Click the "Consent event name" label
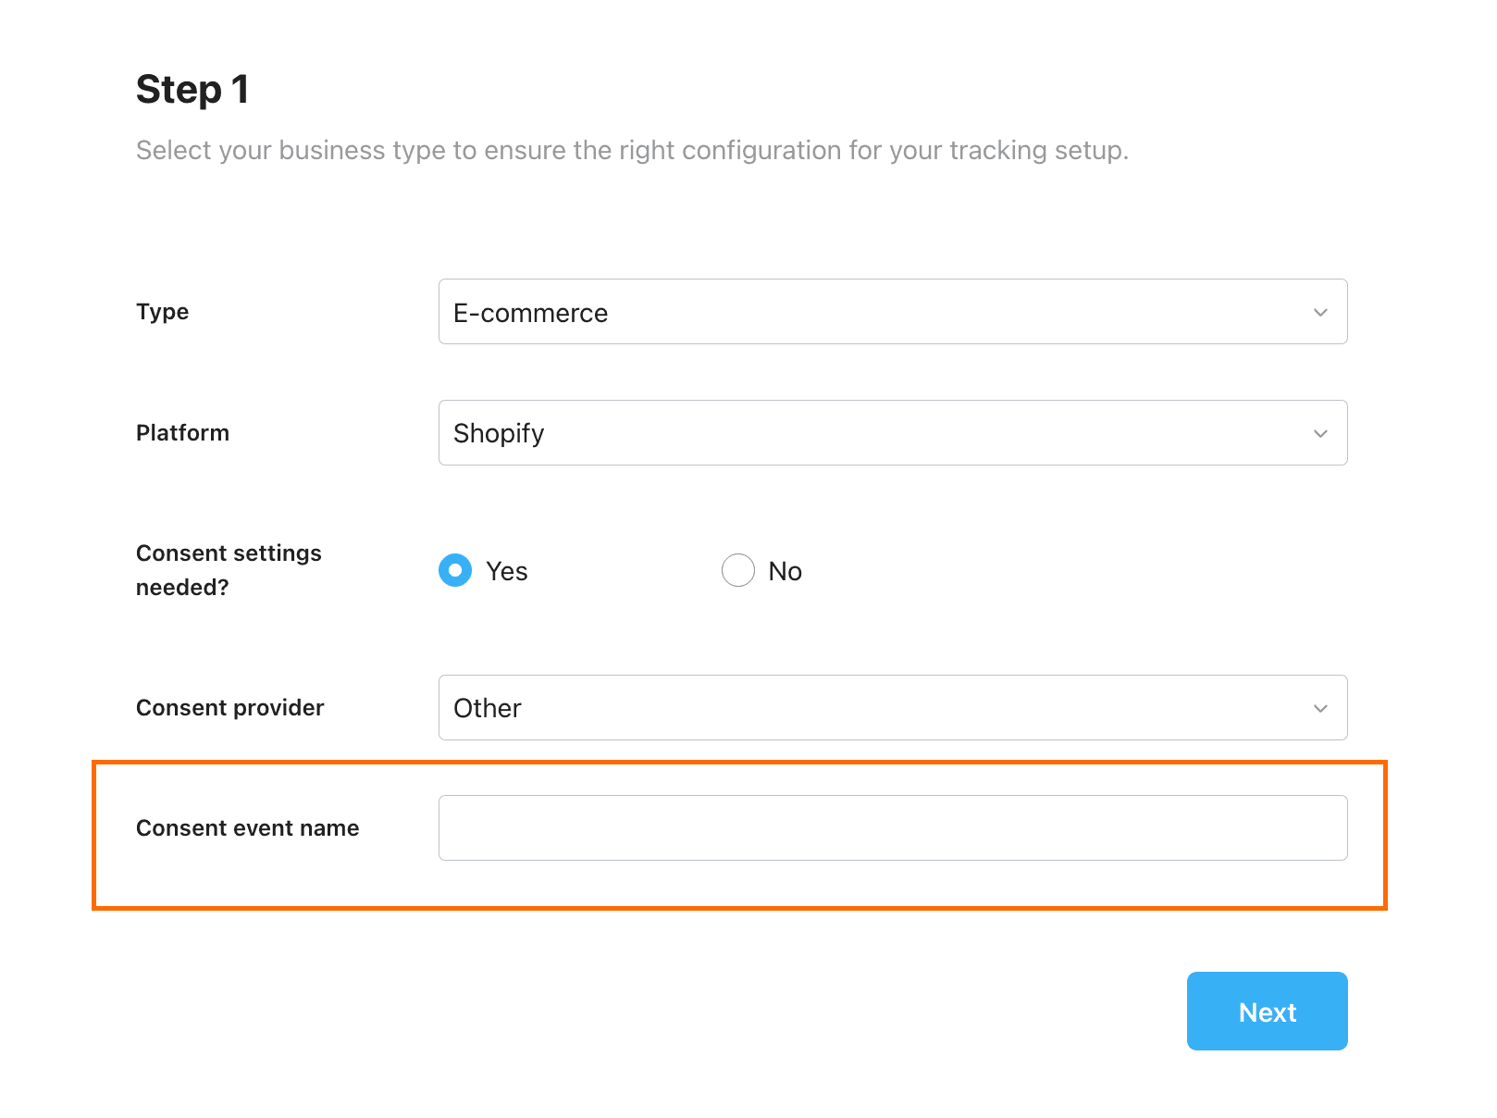Image resolution: width=1497 pixels, height=1118 pixels. [x=248, y=828]
